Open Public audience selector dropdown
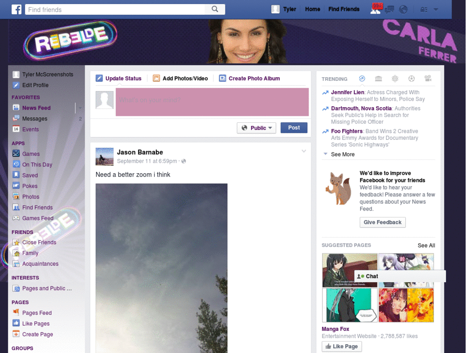This screenshot has height=353, width=471. click(x=256, y=128)
